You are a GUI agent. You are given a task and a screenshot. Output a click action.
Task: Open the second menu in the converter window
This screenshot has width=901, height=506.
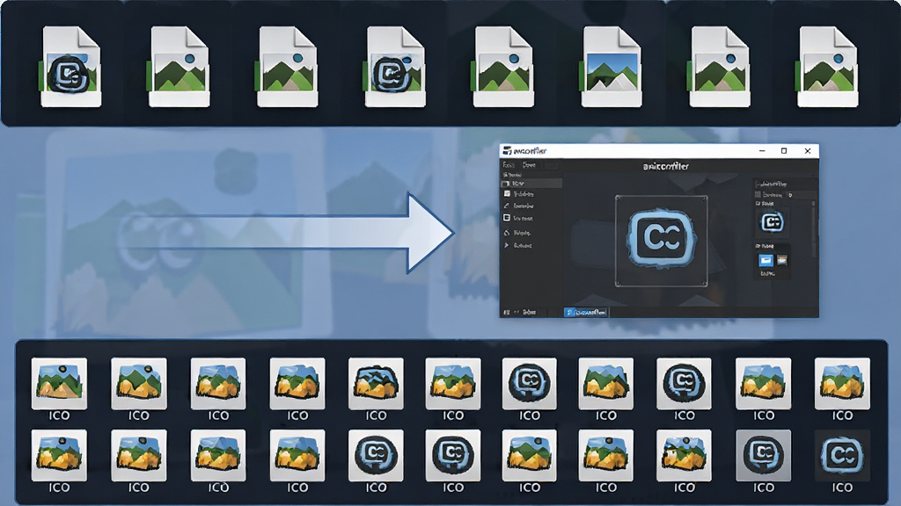click(529, 165)
